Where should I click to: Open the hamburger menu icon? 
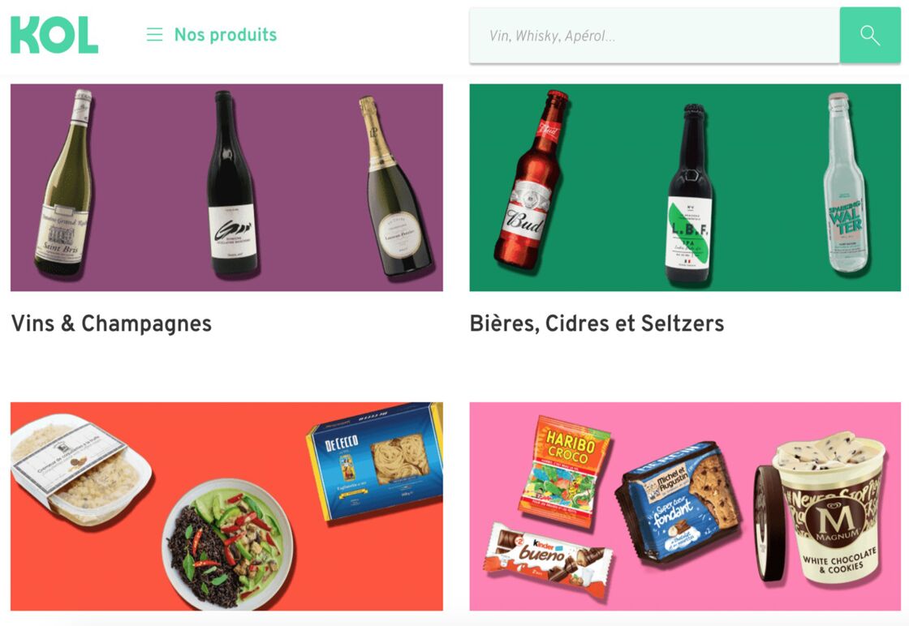[154, 35]
